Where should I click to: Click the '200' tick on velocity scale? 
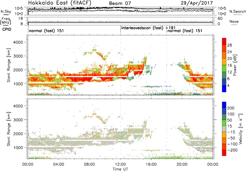231,108
